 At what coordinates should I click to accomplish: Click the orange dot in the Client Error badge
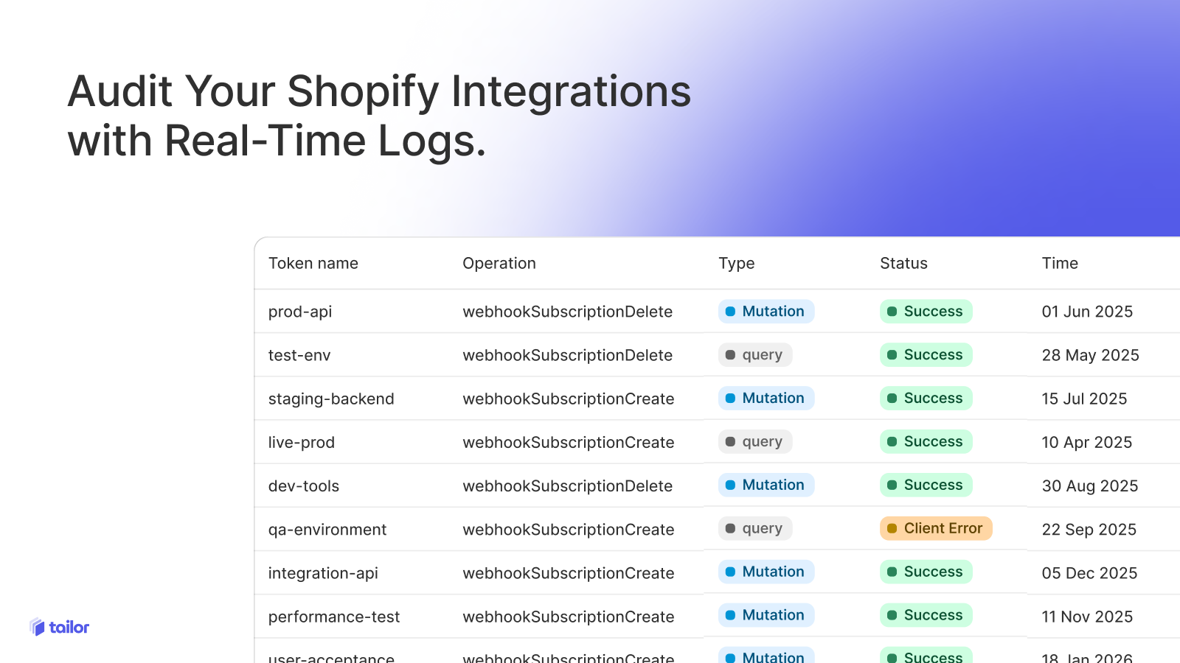[x=891, y=528]
